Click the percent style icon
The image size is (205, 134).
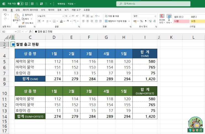click(141, 21)
